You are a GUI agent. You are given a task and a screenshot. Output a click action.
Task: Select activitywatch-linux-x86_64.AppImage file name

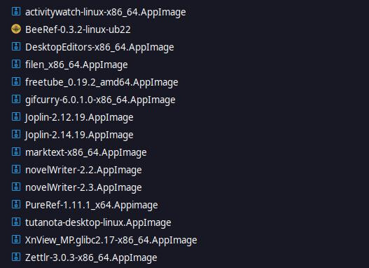[x=106, y=12]
